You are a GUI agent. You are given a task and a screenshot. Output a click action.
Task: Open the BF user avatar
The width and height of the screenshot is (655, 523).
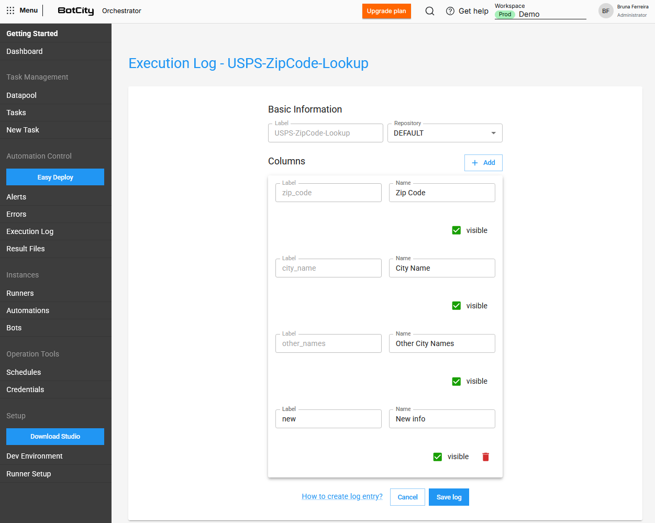[x=606, y=11]
